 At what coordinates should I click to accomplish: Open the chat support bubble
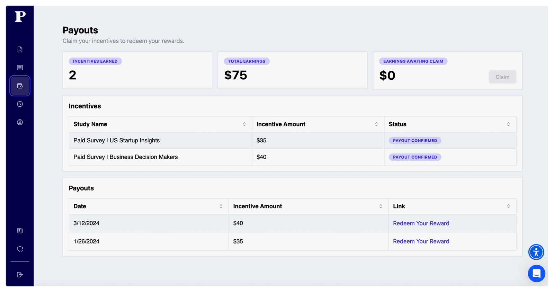[536, 274]
